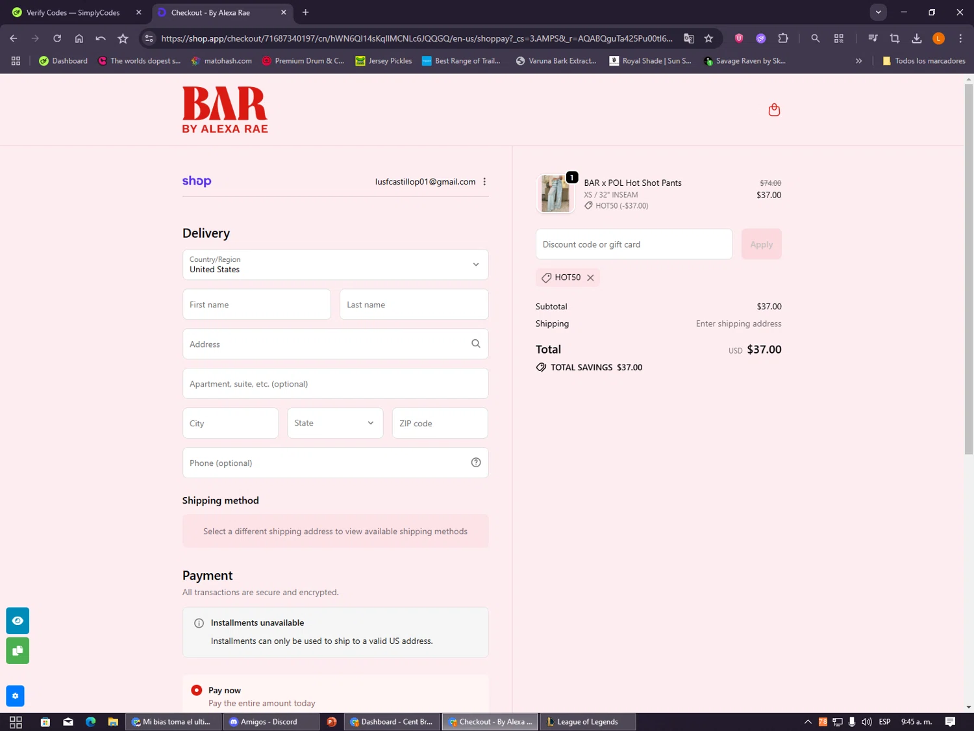
Task: Open the account options three-dot menu
Action: (x=484, y=182)
